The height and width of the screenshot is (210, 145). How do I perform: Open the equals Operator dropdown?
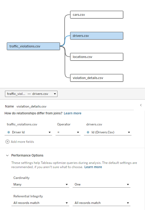pos(68,132)
